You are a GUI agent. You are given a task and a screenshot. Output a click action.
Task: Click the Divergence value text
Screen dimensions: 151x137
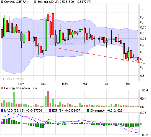pos(114,110)
